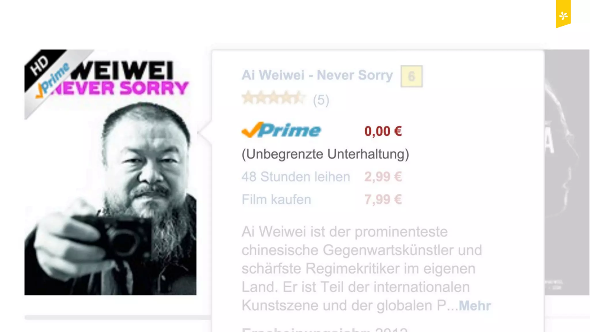Click the horizontal scrollbar below the poster

point(118,317)
